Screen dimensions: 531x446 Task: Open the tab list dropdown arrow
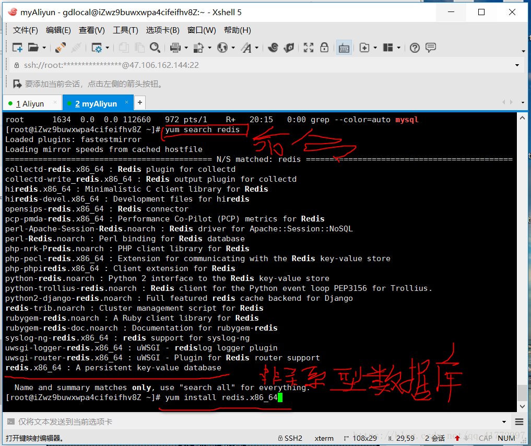[523, 102]
